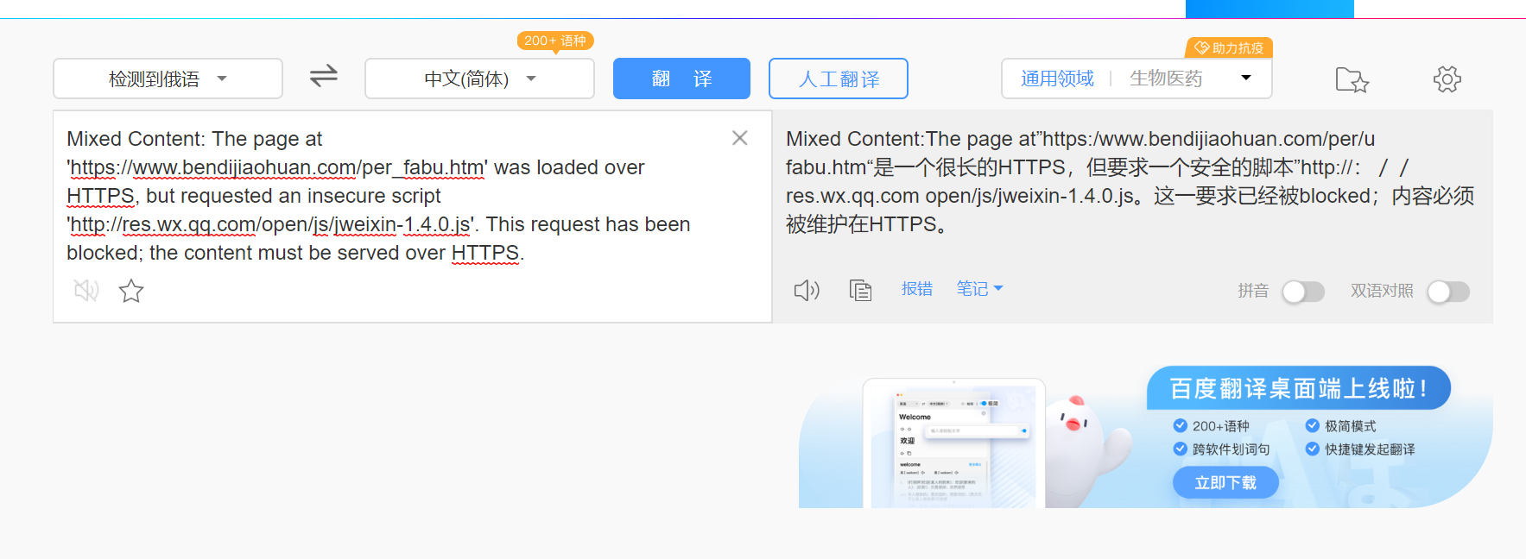Viewport: 1526px width, 559px height.
Task: Click the 200+ 语种 badge
Action: (x=555, y=41)
